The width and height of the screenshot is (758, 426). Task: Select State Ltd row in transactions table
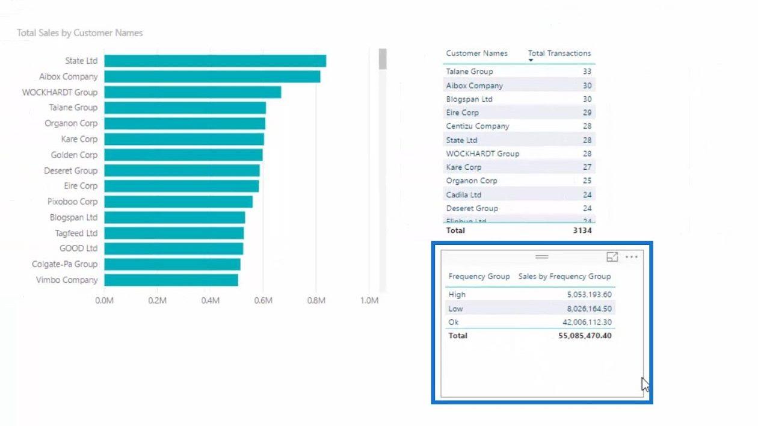tap(519, 140)
